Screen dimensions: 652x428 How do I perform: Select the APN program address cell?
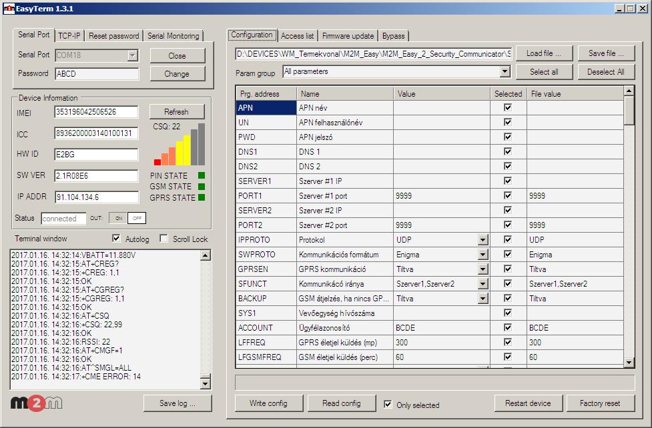click(266, 107)
